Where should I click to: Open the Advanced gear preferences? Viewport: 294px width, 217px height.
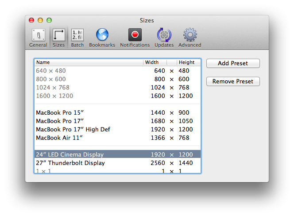pos(190,38)
